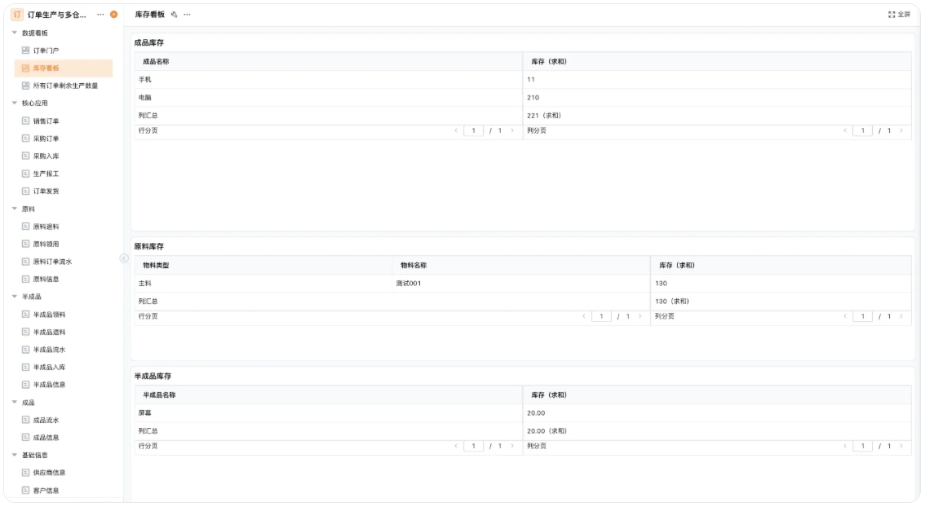Click previous row page arrow in 半成品库存
The image size is (925, 507).
coord(456,446)
